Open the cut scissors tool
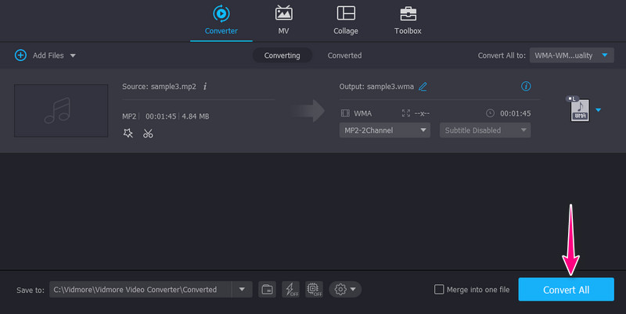Screen dimensions: 626x314 pos(148,134)
